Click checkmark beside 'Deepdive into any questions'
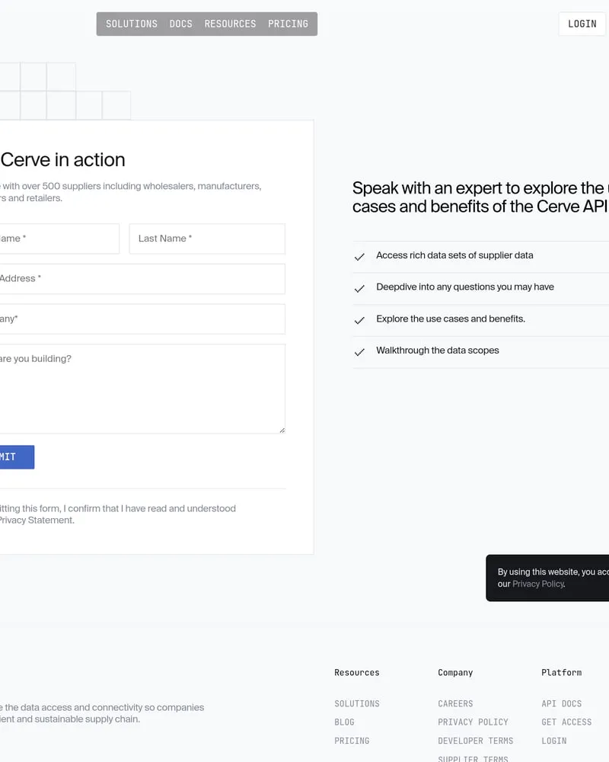Viewport: 609px width, 762px height. click(359, 289)
